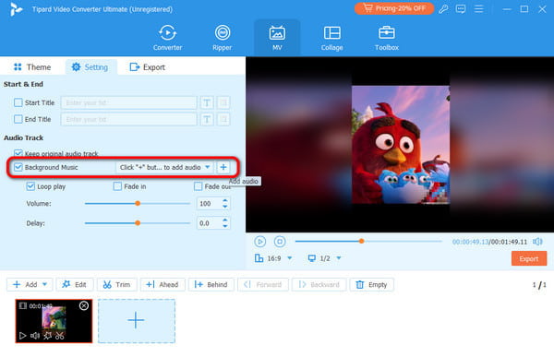The width and height of the screenshot is (554, 357).
Task: Toggle the Loop play checkbox
Action: tap(30, 186)
